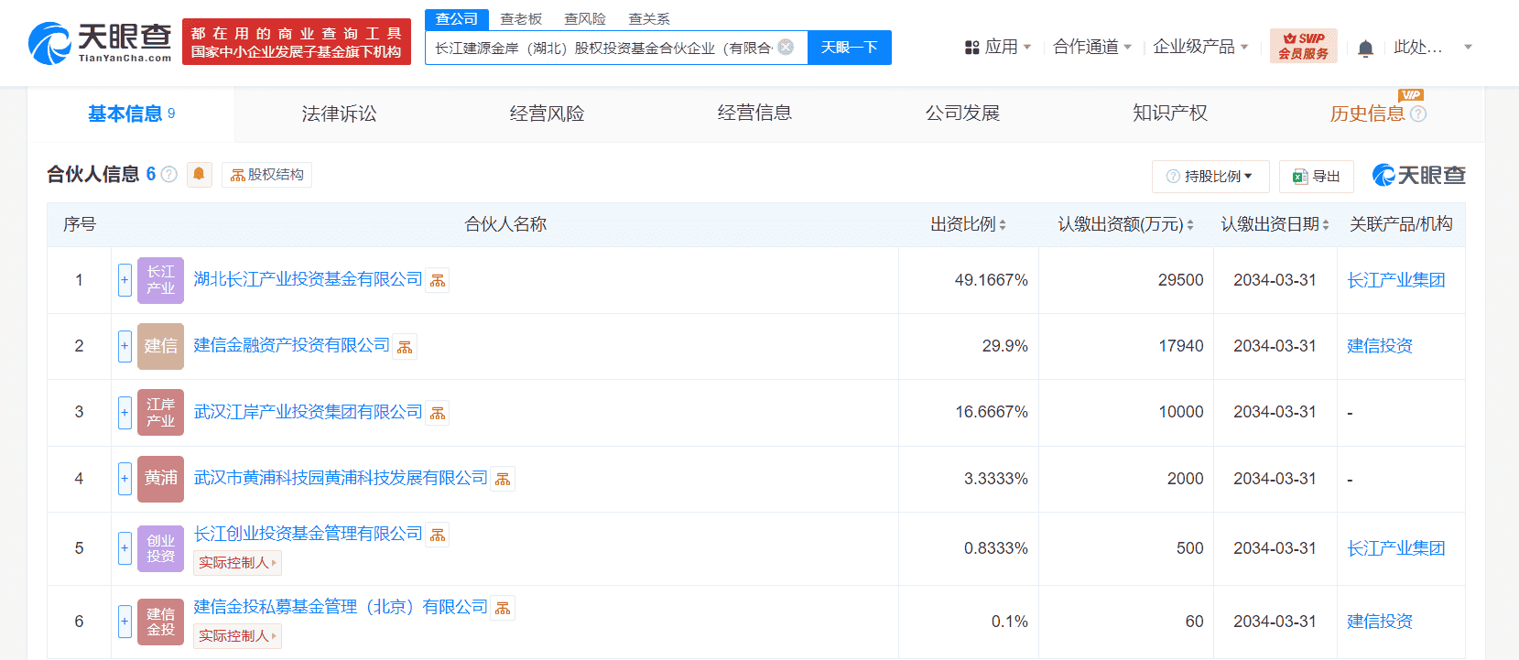
Task: Open the 持股比例 dropdown
Action: (1210, 176)
